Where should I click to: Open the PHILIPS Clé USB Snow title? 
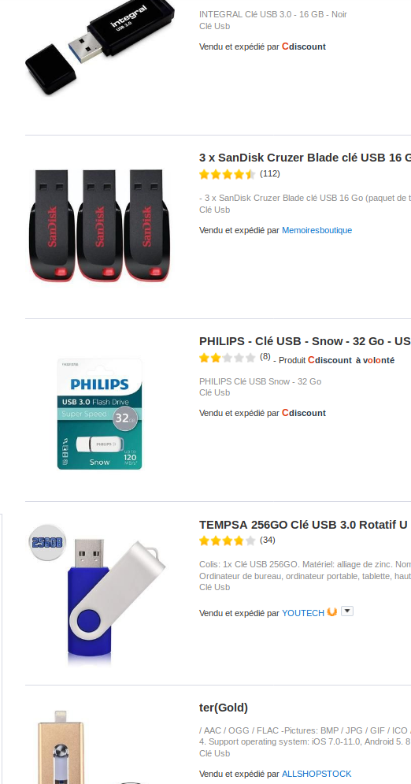tap(305, 341)
